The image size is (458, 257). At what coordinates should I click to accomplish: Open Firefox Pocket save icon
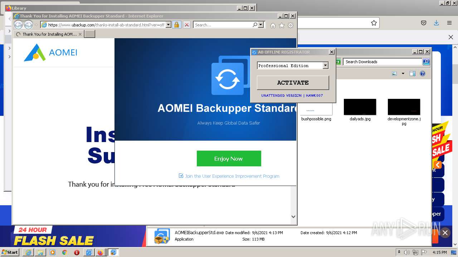(424, 23)
